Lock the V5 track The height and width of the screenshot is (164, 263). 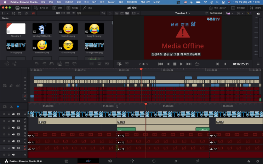[x=9, y=121]
